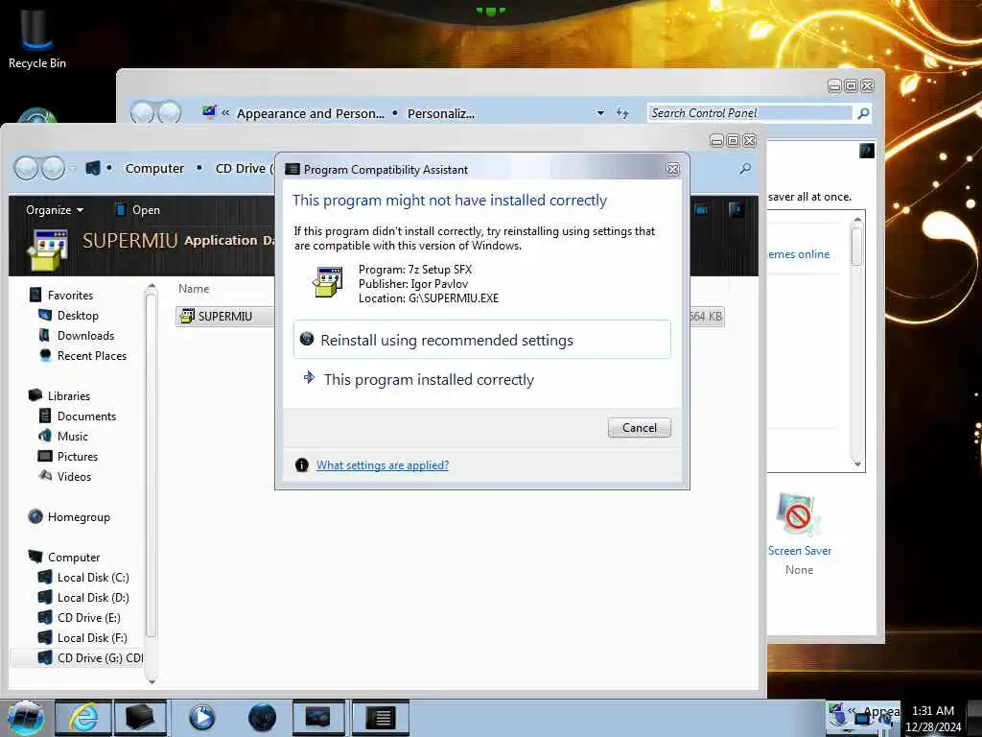The height and width of the screenshot is (737, 982).
Task: Open Favorites in the navigation pane
Action: click(69, 296)
